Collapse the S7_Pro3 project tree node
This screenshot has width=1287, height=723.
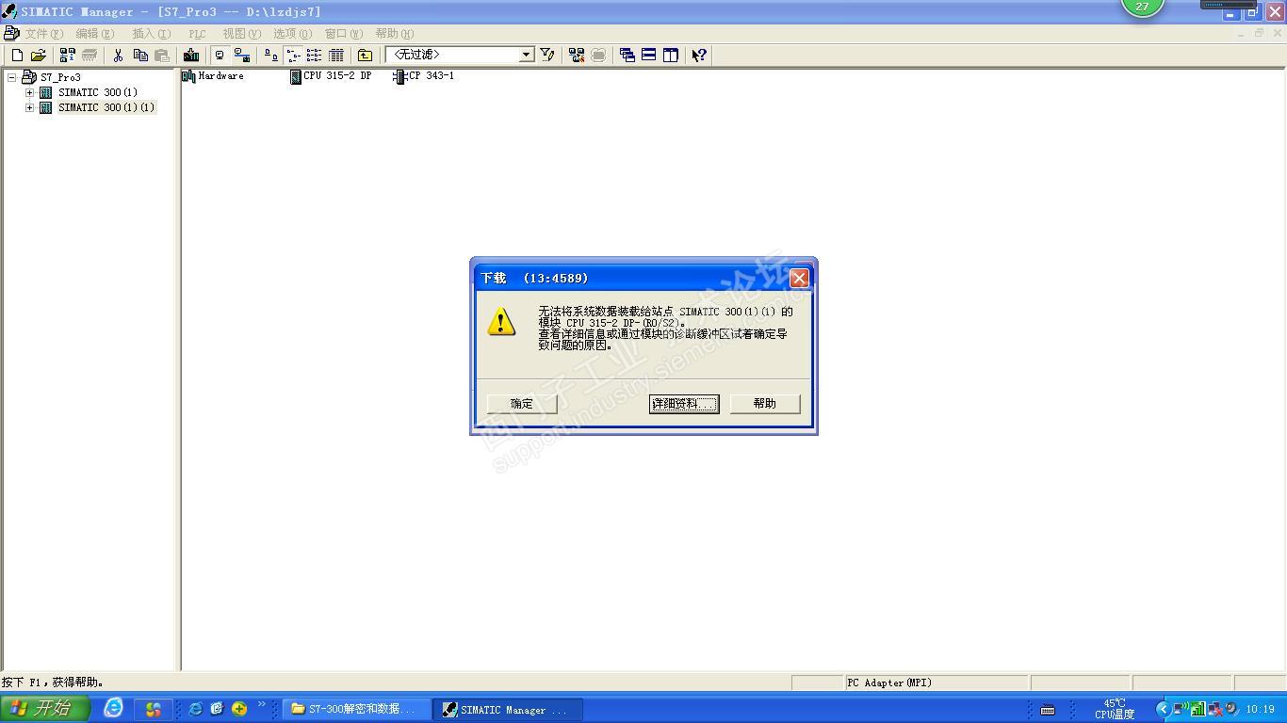[12, 77]
